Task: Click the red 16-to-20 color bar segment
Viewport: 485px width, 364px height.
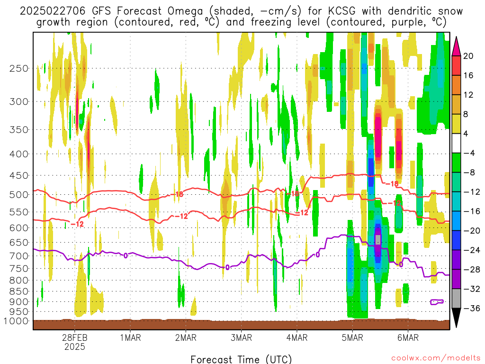Action: (456, 65)
